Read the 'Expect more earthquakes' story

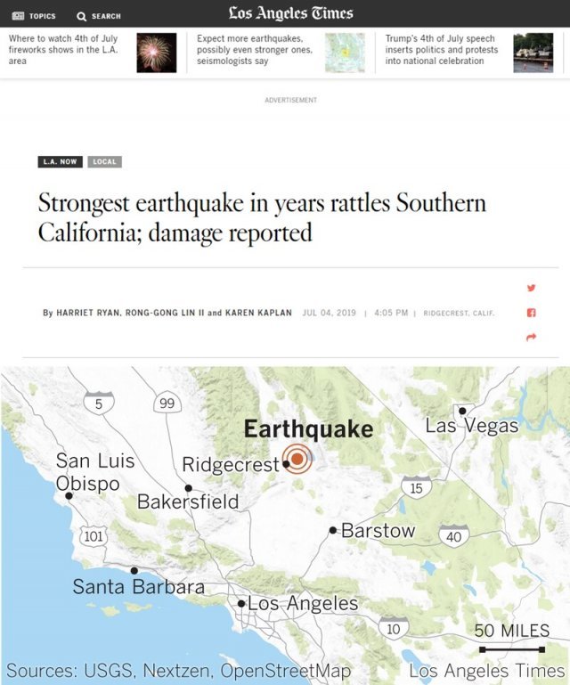coord(250,50)
